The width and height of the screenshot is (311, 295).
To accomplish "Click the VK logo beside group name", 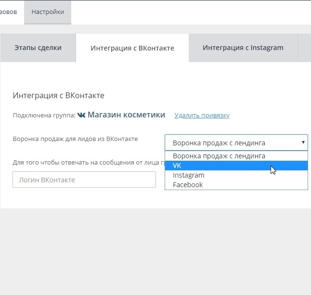I will coord(81,115).
